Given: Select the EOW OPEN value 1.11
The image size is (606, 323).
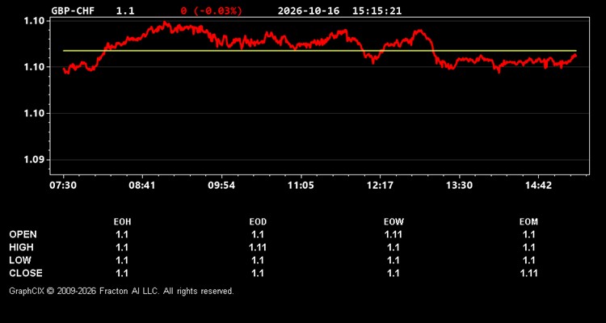Looking at the screenshot, I should 393,234.
